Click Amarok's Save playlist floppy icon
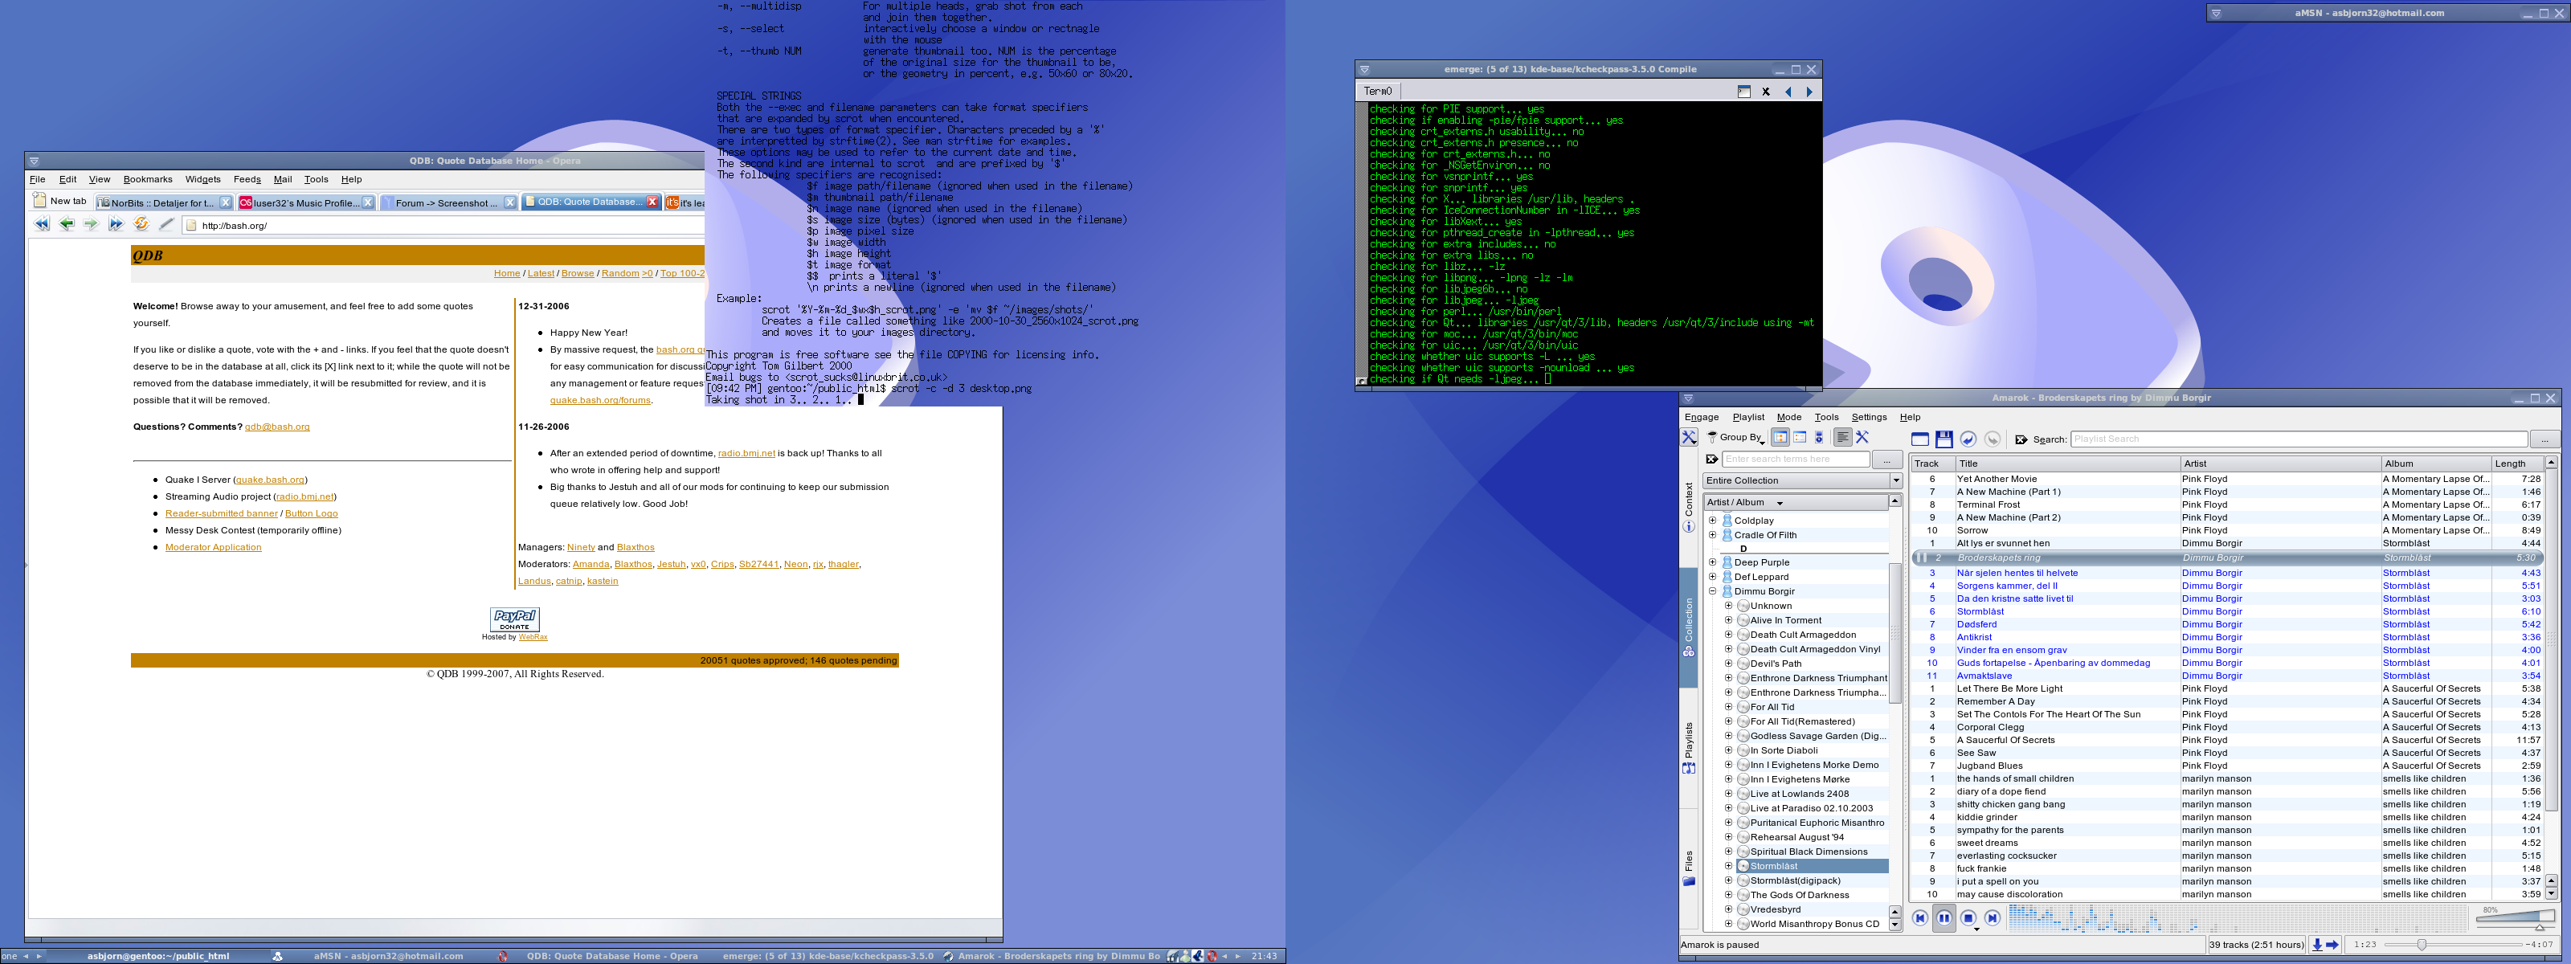 [1944, 439]
